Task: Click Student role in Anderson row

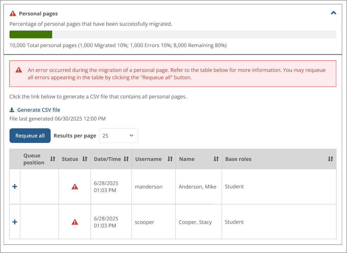Action: (234, 186)
